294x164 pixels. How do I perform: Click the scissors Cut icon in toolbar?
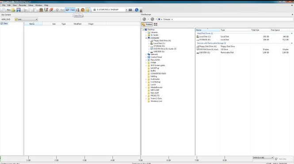(25, 10)
